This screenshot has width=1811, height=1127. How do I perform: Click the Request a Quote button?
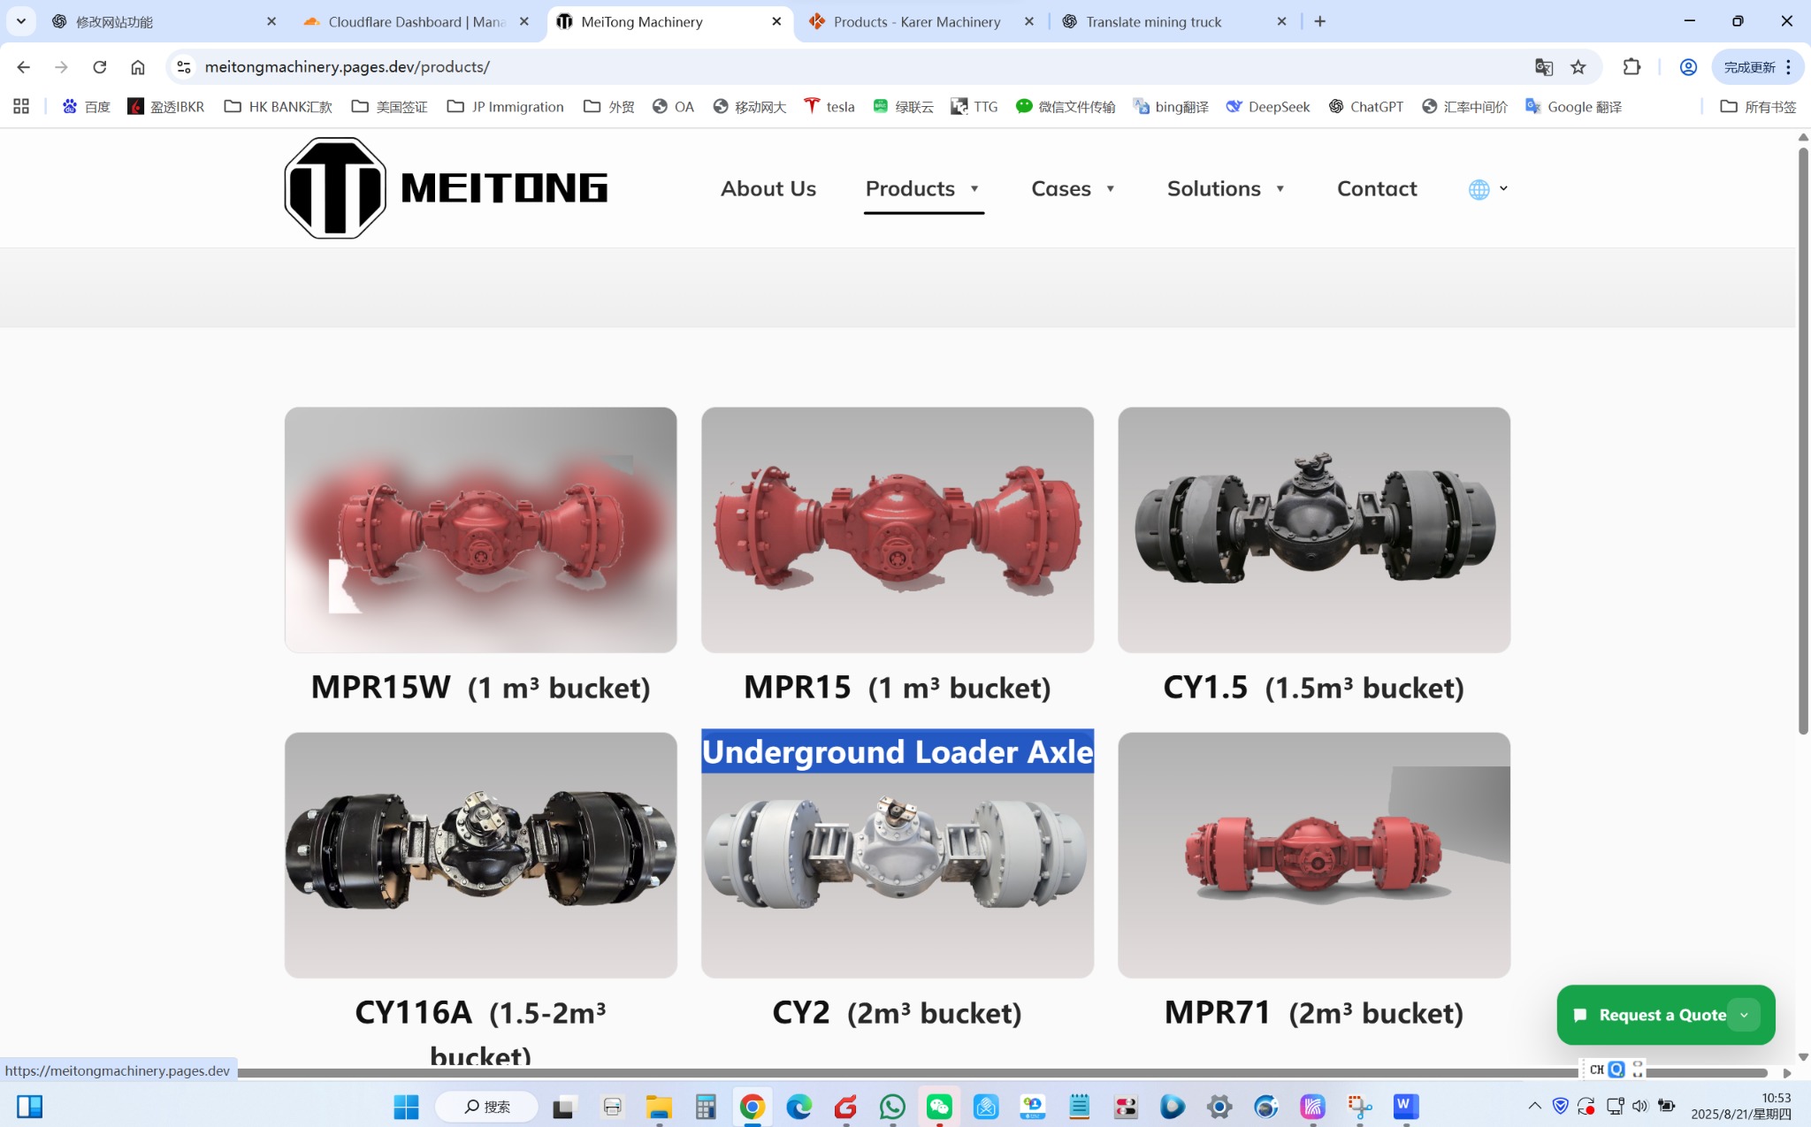point(1652,1015)
